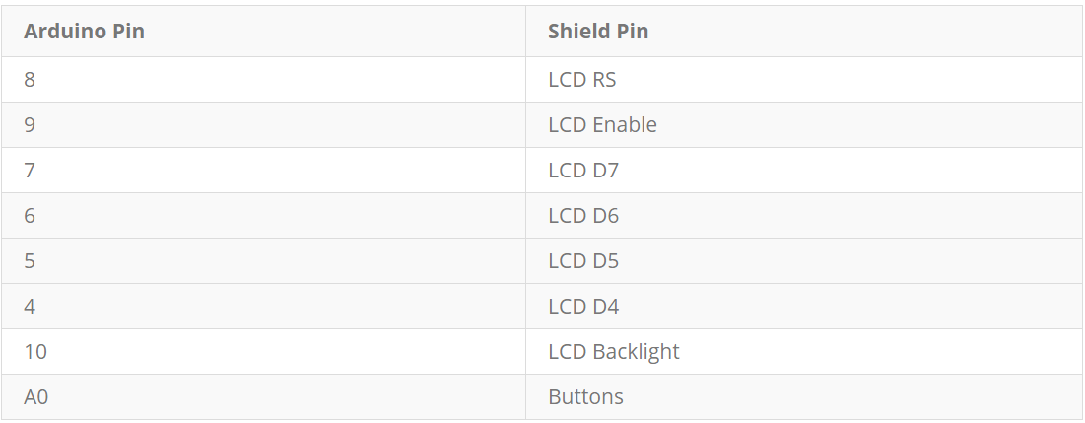This screenshot has height=423, width=1085.
Task: Select the LCD RS cell
Action: pyautogui.click(x=582, y=80)
